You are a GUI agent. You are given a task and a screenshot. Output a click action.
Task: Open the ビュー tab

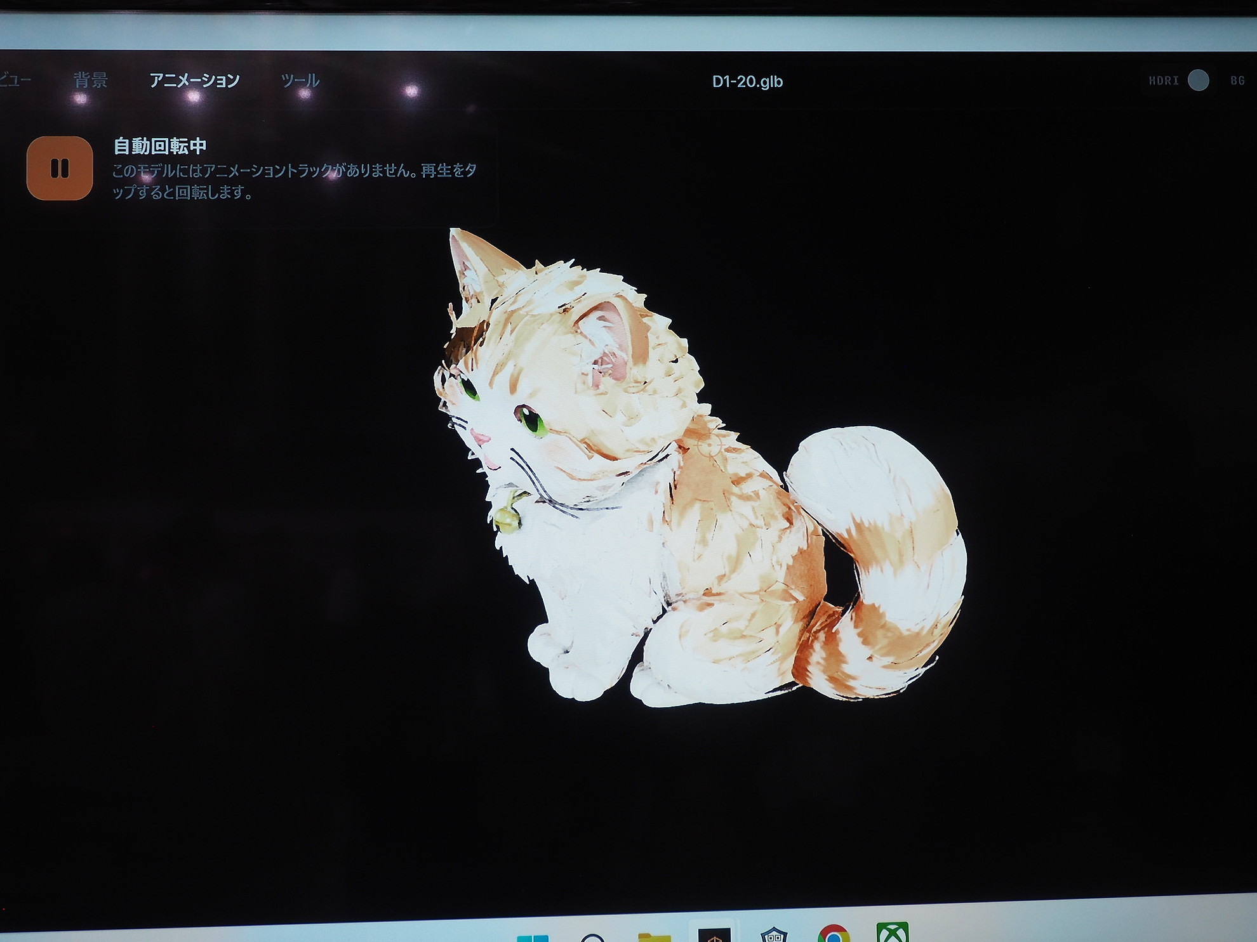click(14, 80)
